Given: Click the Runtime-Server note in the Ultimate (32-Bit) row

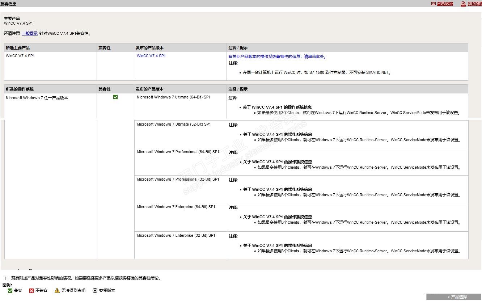Looking at the screenshot, I should [359, 140].
